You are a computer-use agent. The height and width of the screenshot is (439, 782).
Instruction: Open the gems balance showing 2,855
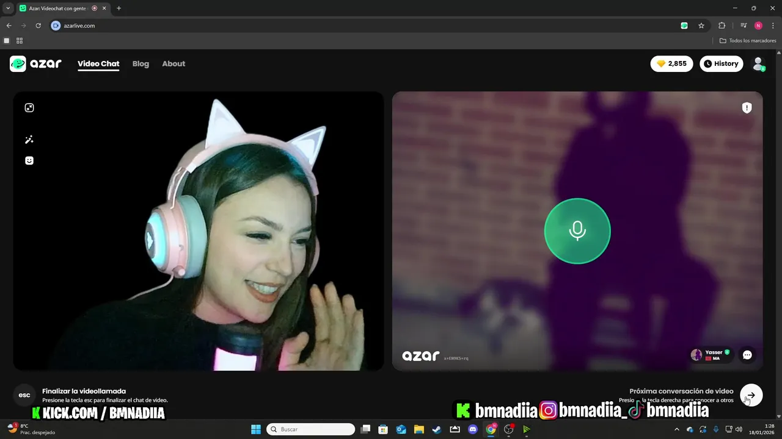671,63
